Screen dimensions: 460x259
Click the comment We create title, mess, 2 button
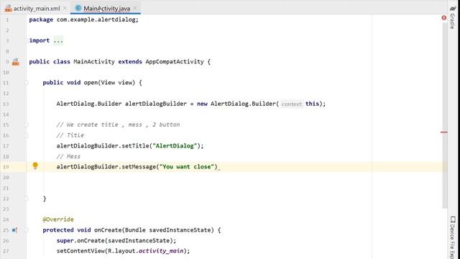click(x=118, y=124)
